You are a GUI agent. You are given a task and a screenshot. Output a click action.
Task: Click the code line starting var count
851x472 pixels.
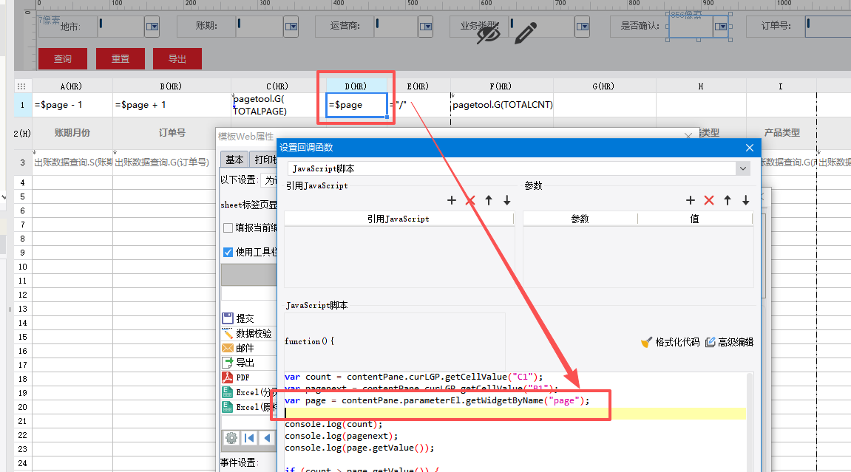pyautogui.click(x=413, y=377)
